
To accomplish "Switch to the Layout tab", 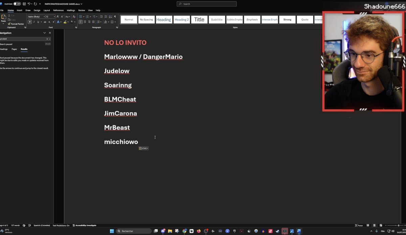I will coord(47,10).
